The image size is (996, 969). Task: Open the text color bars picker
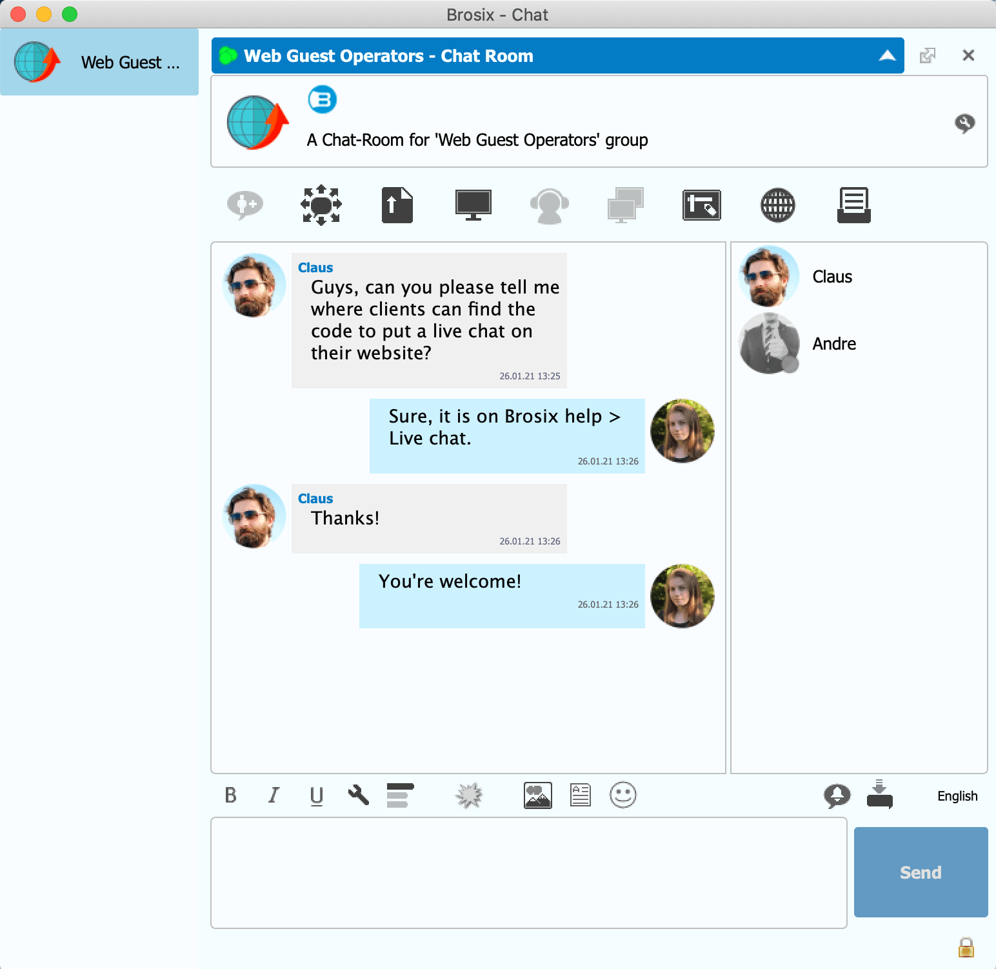pos(400,795)
